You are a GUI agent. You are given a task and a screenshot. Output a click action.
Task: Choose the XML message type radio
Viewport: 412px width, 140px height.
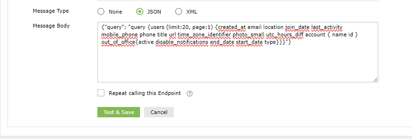pos(179,12)
